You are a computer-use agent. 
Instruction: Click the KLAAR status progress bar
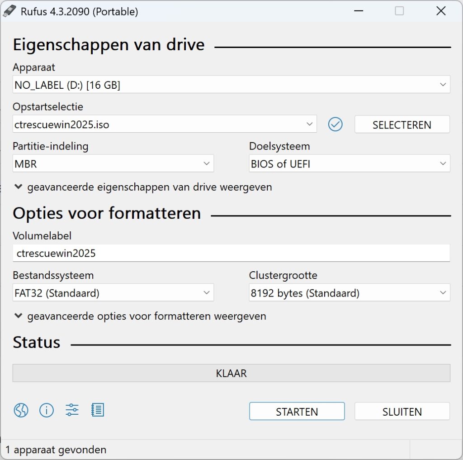click(231, 373)
